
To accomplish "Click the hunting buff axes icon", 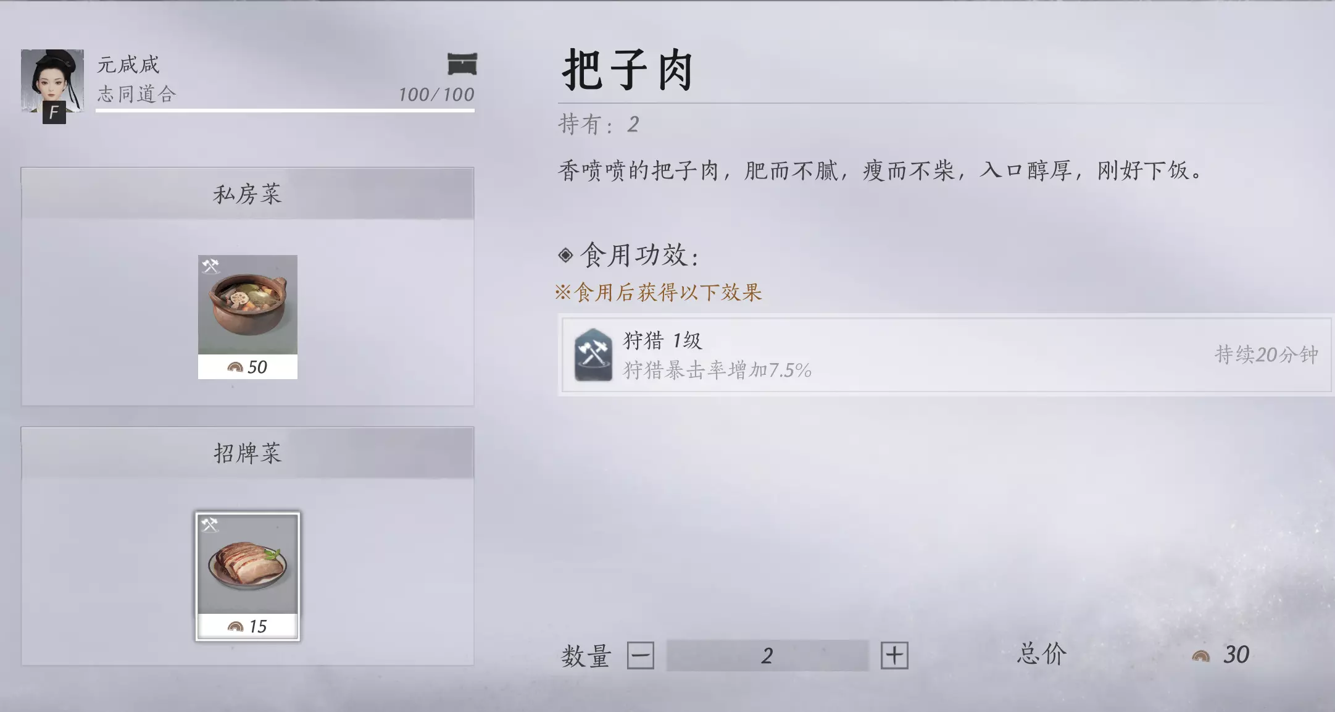I will [593, 354].
